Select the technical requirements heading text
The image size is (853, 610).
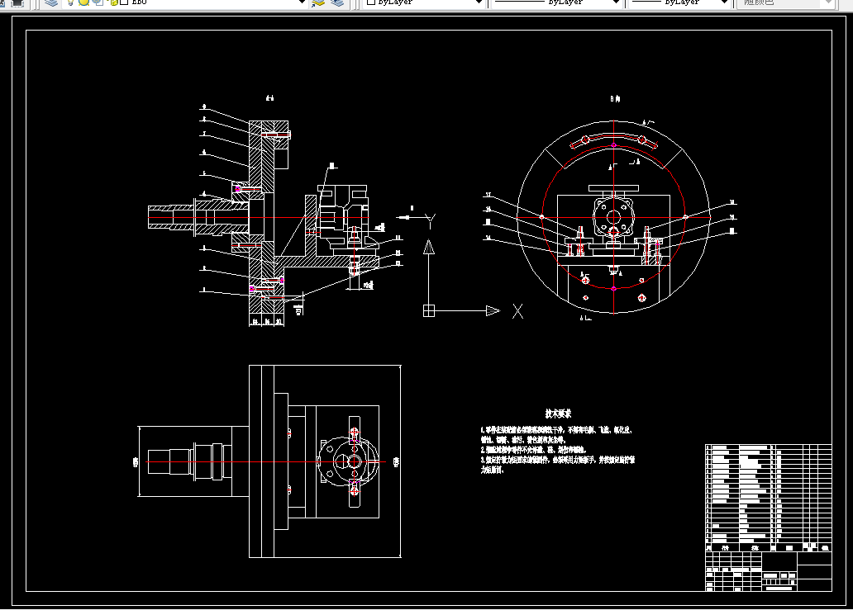click(x=558, y=414)
